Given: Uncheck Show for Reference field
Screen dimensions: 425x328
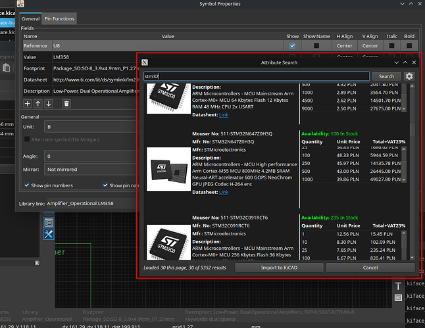Looking at the screenshot, I should [x=292, y=46].
